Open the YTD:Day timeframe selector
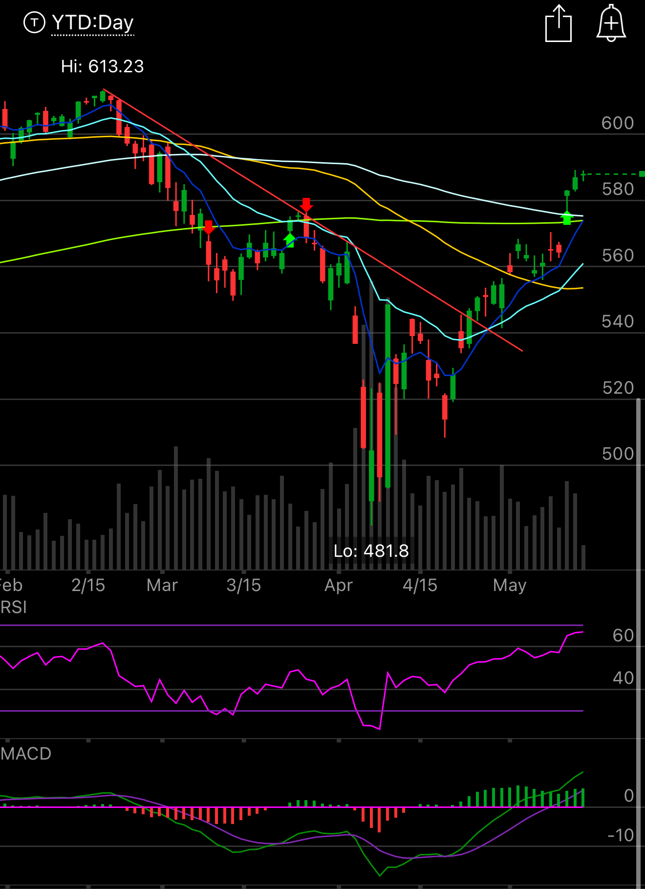 [x=93, y=22]
